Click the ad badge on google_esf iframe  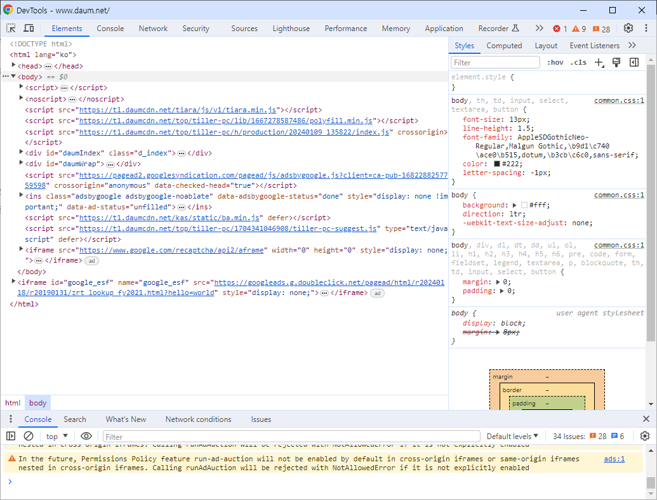(378, 293)
